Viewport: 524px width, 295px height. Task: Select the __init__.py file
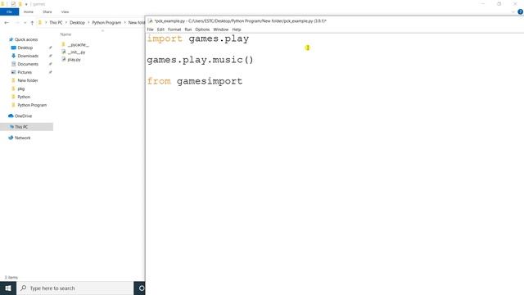click(76, 52)
